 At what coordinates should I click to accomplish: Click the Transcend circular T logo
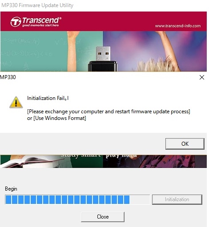pyautogui.click(x=16, y=22)
